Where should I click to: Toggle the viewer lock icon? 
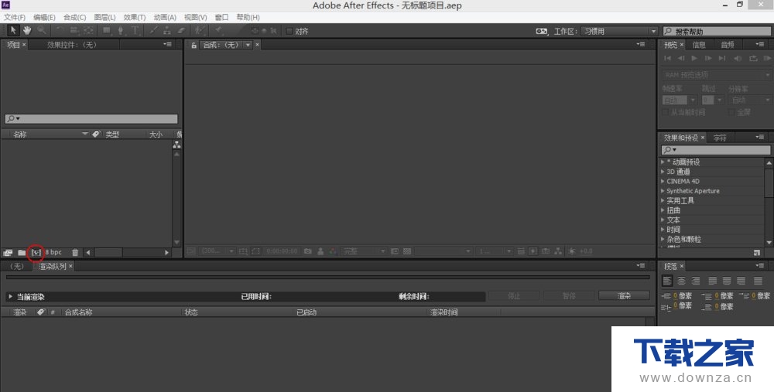194,45
